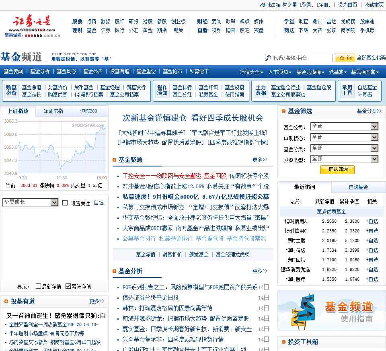Click the 证券之星 STOCKSTAR.com logo
The image size is (386, 351).
32,26
